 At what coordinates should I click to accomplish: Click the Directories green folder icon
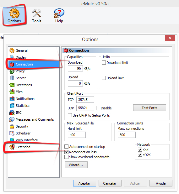[x=12, y=85]
